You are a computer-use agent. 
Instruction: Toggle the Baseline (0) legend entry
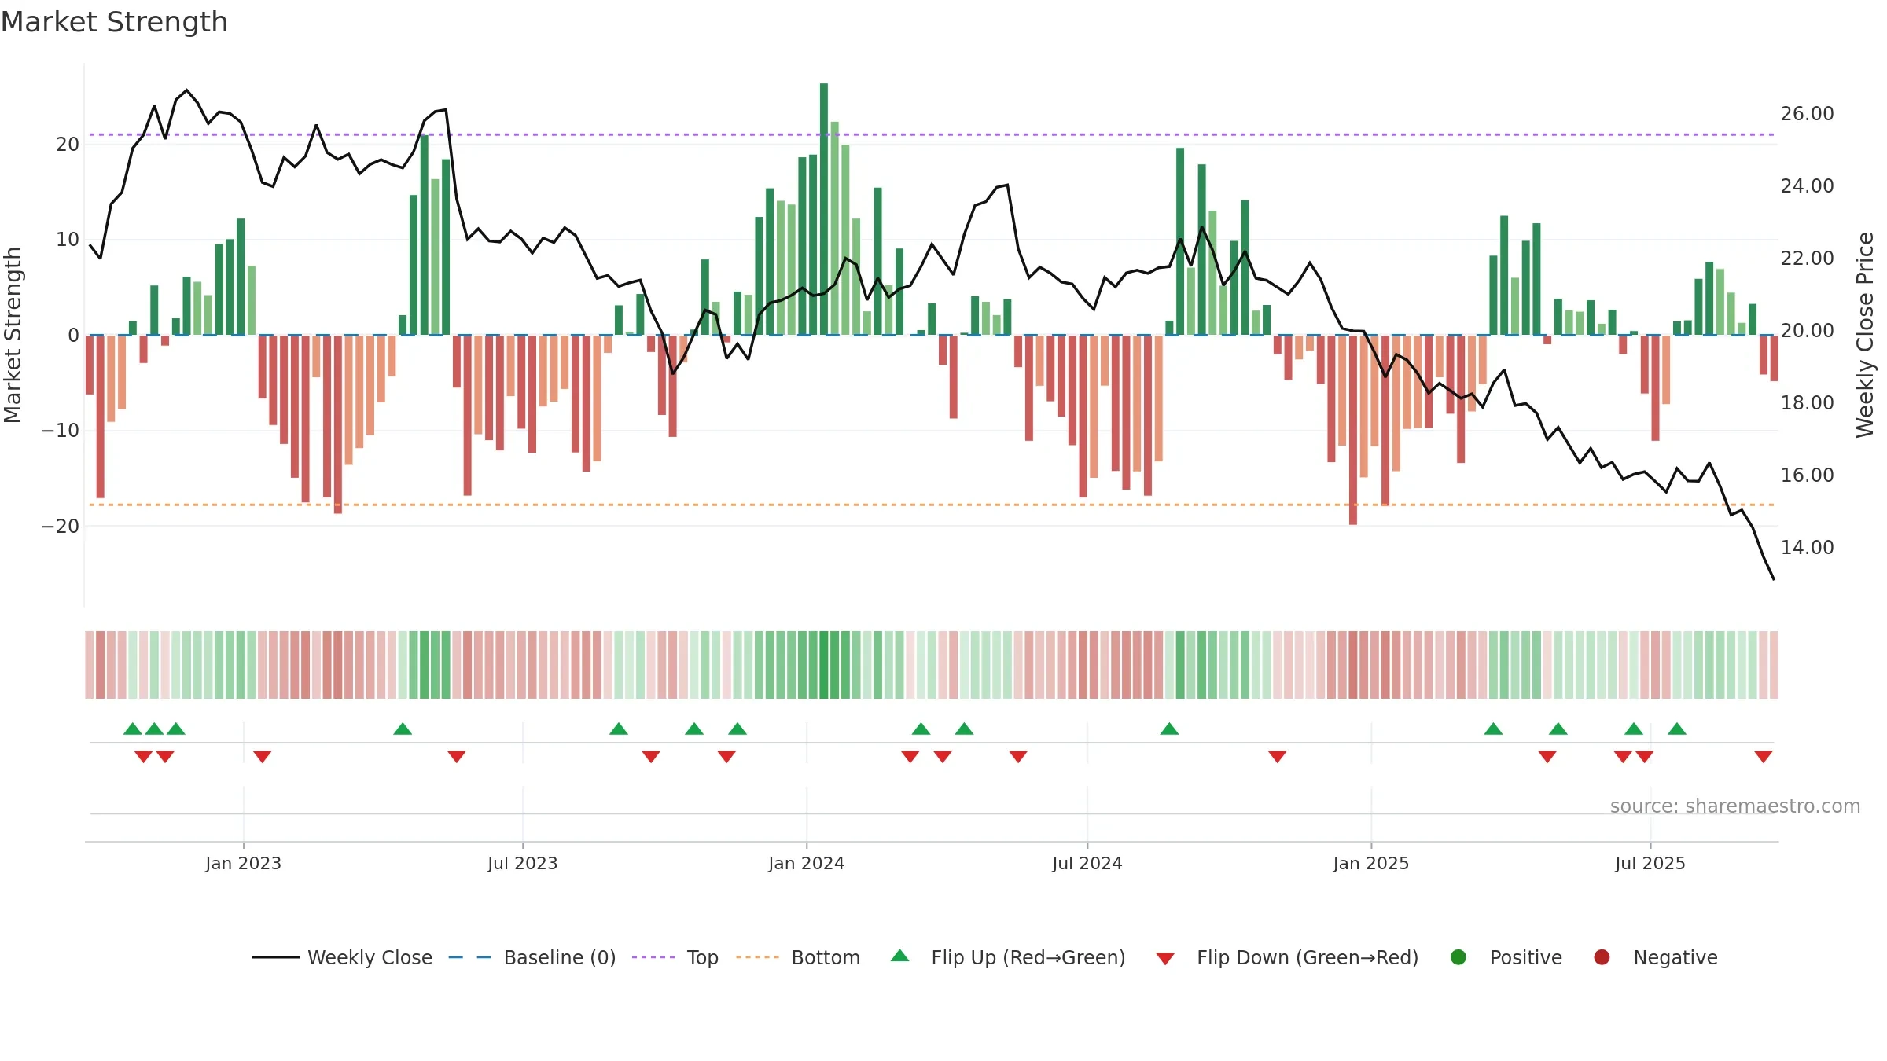click(x=532, y=957)
